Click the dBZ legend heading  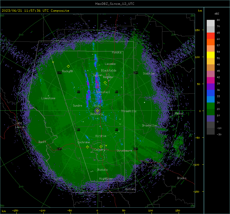217,14
